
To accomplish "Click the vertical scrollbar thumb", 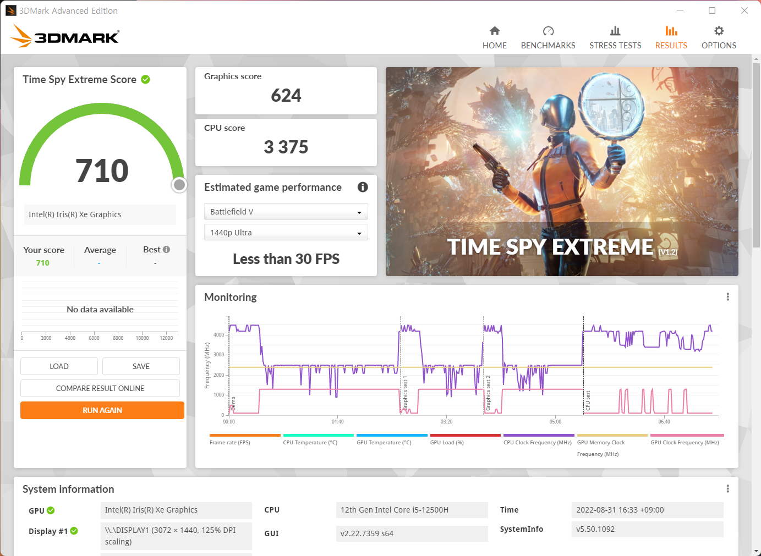I will [x=757, y=154].
